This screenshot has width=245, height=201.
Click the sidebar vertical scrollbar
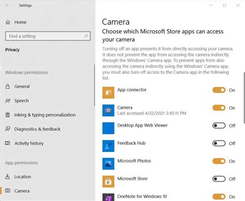coord(95,85)
